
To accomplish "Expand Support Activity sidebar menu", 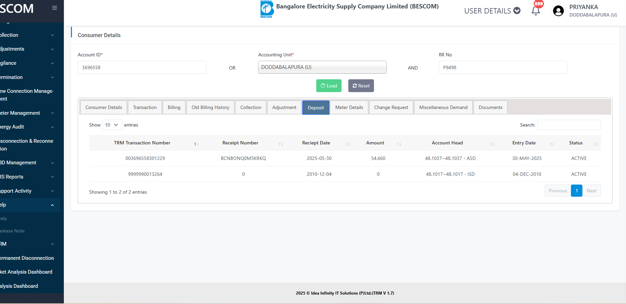I will [27, 191].
